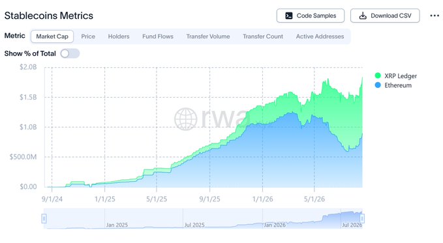443x243 pixels.
Task: Enable the Show % of Total switch
Action: click(70, 53)
